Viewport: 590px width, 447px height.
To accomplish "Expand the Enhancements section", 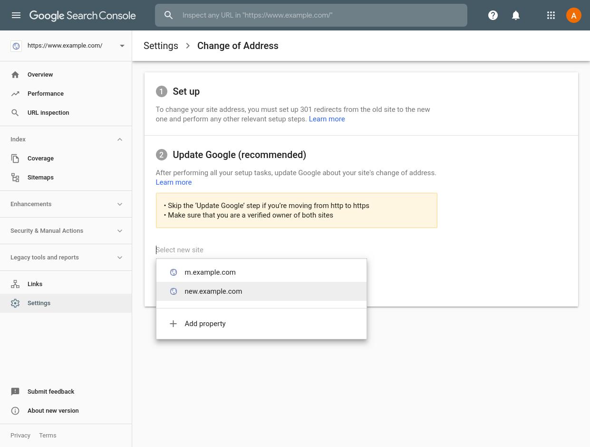I will pyautogui.click(x=119, y=204).
